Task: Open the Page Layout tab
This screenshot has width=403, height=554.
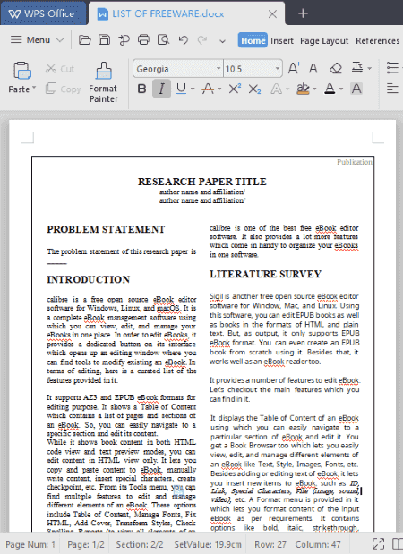Action: 324,41
